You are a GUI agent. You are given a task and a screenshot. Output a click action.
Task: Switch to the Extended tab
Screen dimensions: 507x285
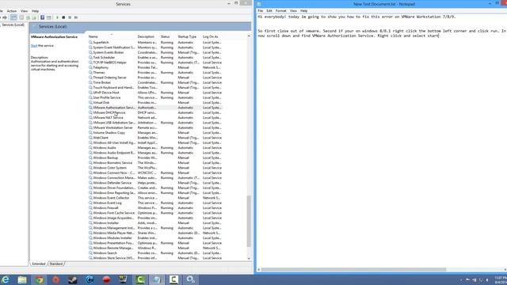click(39, 264)
